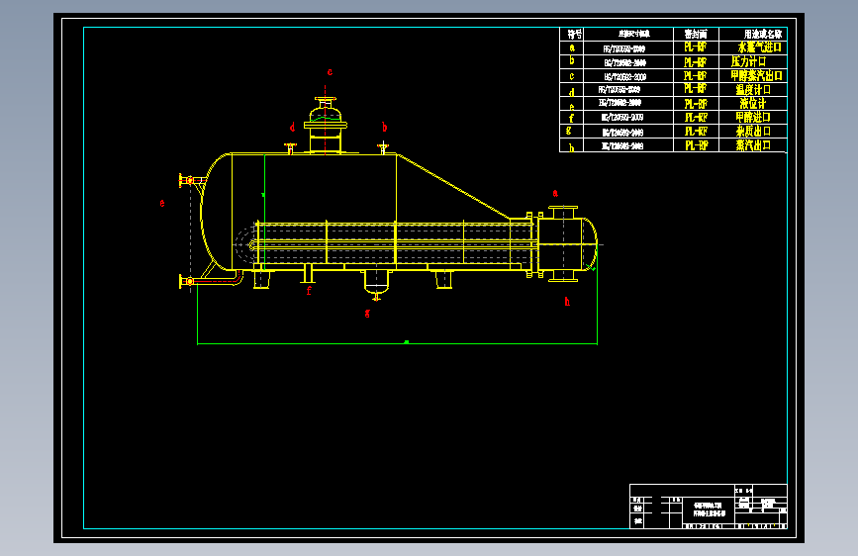Viewport: 858px width, 556px height.
Task: Click the yellow 'c' symbol cell in the table
Action: click(572, 76)
